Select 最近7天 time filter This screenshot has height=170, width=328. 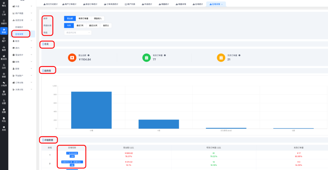(x=82, y=26)
